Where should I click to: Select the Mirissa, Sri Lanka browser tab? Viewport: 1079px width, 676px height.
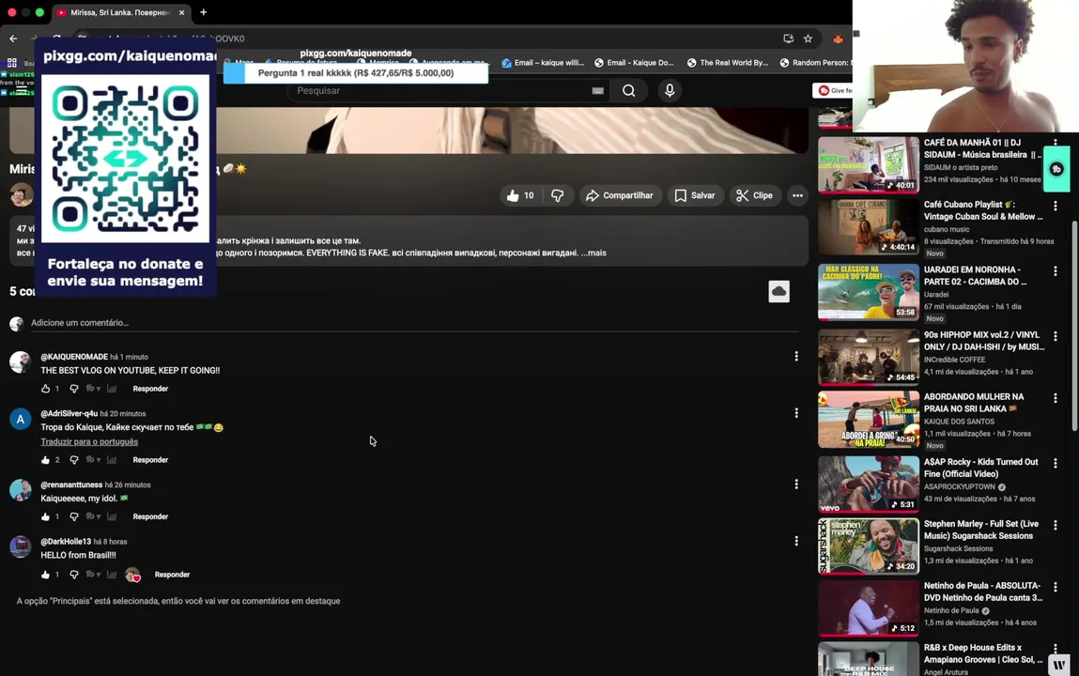[120, 12]
